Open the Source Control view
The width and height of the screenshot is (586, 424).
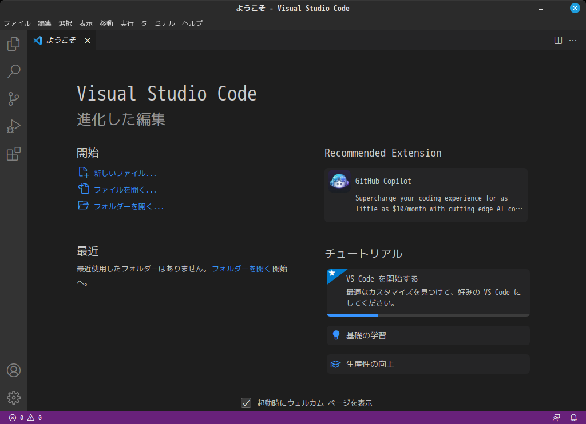pos(13,98)
